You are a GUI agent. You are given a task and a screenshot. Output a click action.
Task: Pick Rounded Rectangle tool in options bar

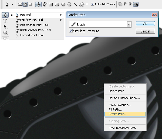[57, 4]
